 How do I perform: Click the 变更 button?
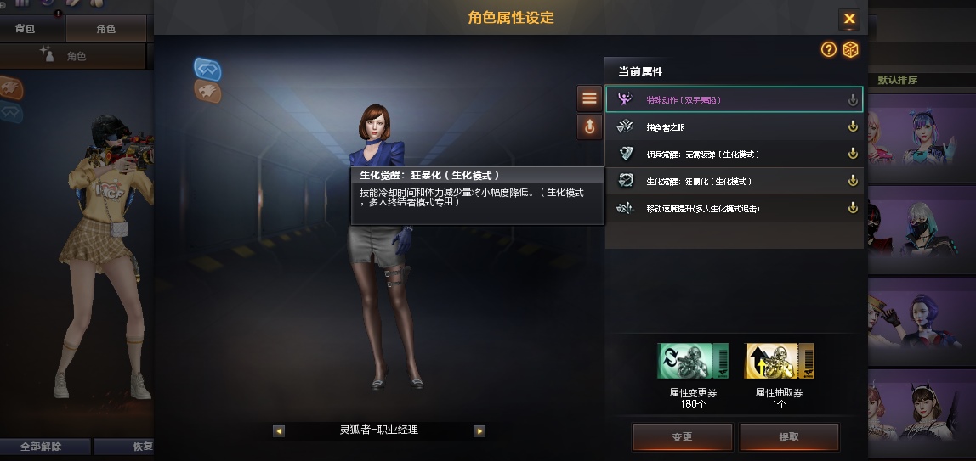[x=682, y=436]
